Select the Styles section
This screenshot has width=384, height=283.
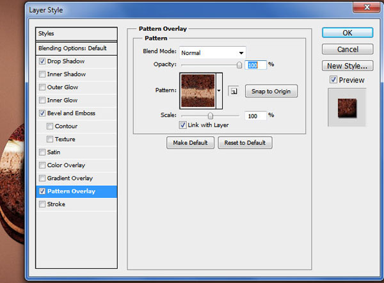[x=76, y=33]
